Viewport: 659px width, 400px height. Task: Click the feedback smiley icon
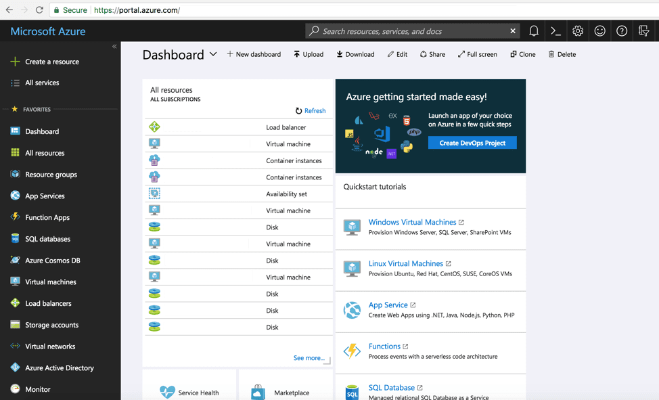coord(599,30)
